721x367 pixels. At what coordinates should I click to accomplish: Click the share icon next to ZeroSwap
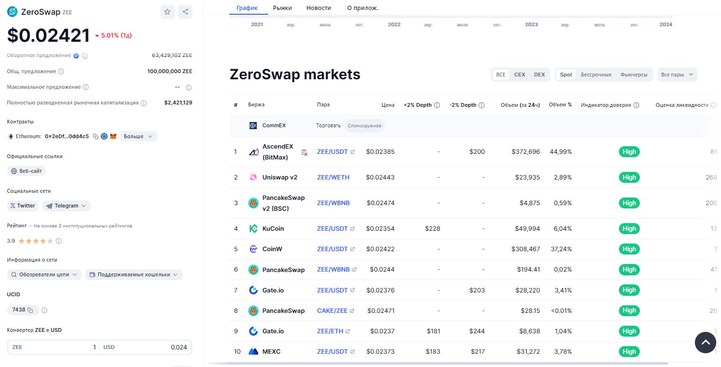185,12
